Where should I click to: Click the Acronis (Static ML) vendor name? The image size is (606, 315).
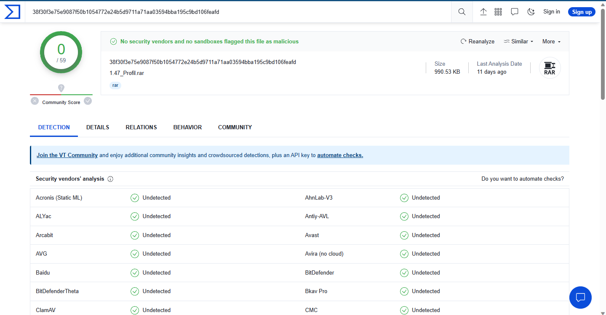tap(59, 198)
